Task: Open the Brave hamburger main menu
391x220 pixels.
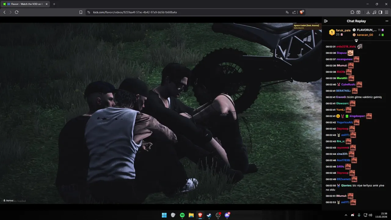Action: 387,12
